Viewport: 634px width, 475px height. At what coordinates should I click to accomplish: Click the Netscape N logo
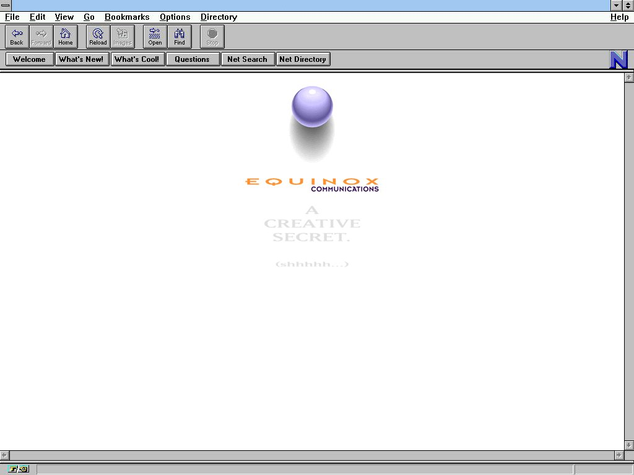point(619,59)
